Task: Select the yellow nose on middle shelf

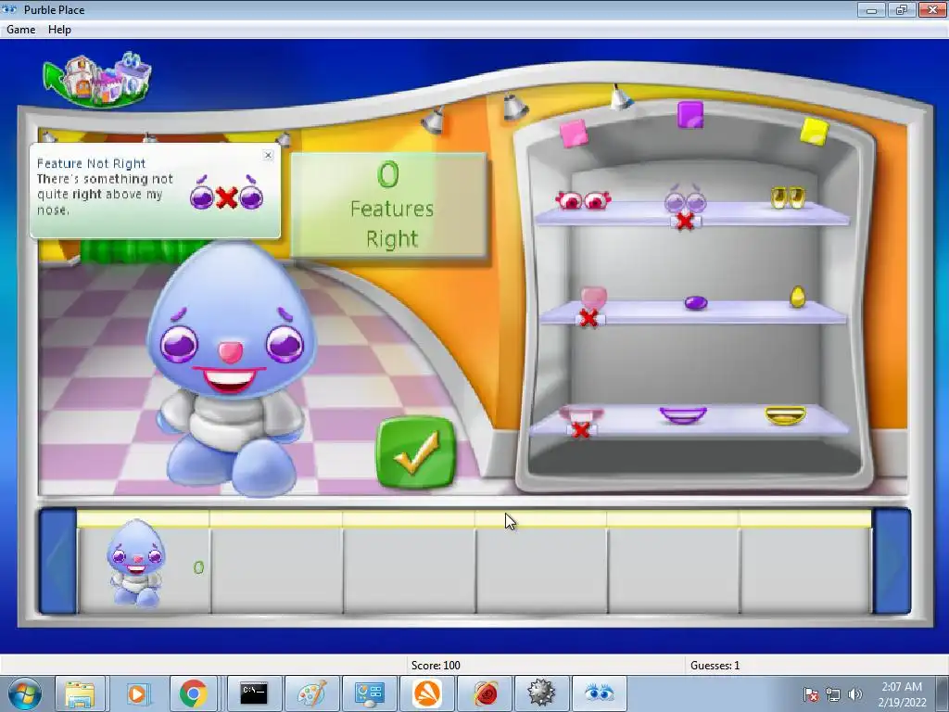Action: (x=798, y=297)
